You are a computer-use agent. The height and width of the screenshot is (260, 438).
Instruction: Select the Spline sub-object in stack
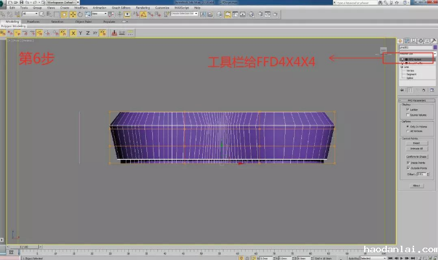click(x=409, y=78)
